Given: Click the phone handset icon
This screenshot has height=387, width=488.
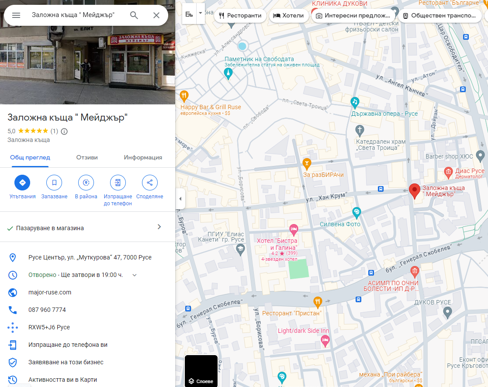Looking at the screenshot, I should [x=12, y=310].
